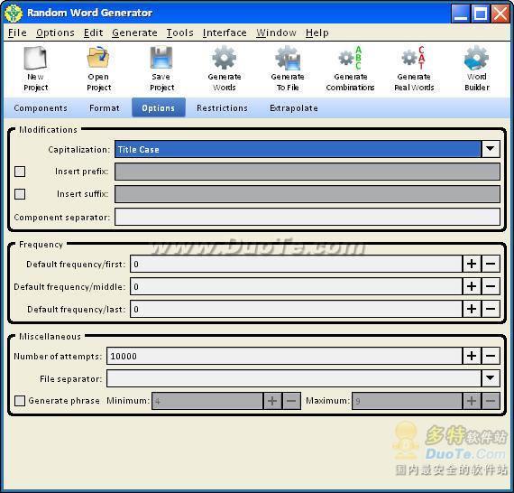Open the Generate menu
Viewport: 514px width, 493px height.
(134, 33)
